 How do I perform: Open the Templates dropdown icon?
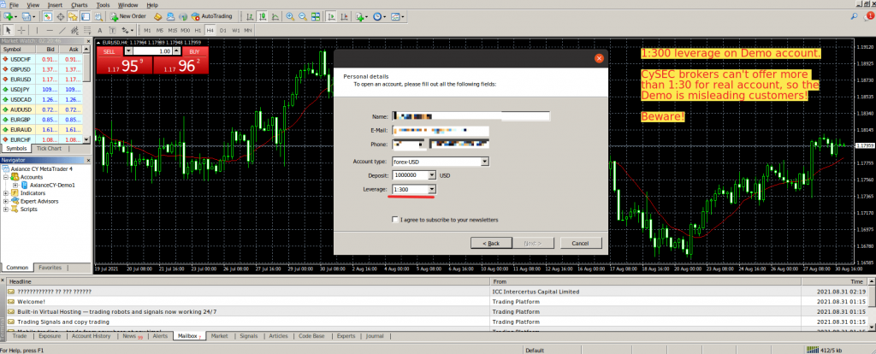coord(398,16)
